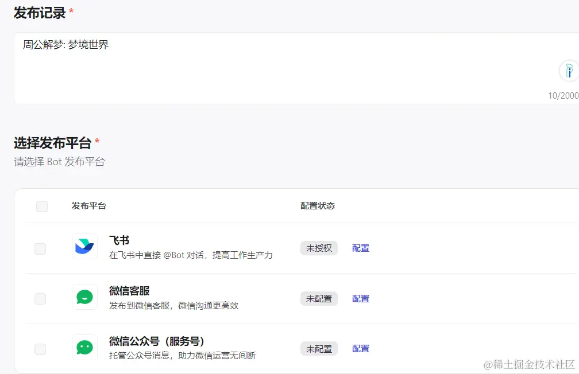Click description 托管公众号消息，助力微信运营无间断
Screen dimensions: 579x374
click(x=183, y=356)
